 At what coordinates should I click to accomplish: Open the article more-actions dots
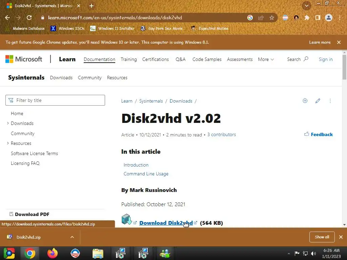330,101
